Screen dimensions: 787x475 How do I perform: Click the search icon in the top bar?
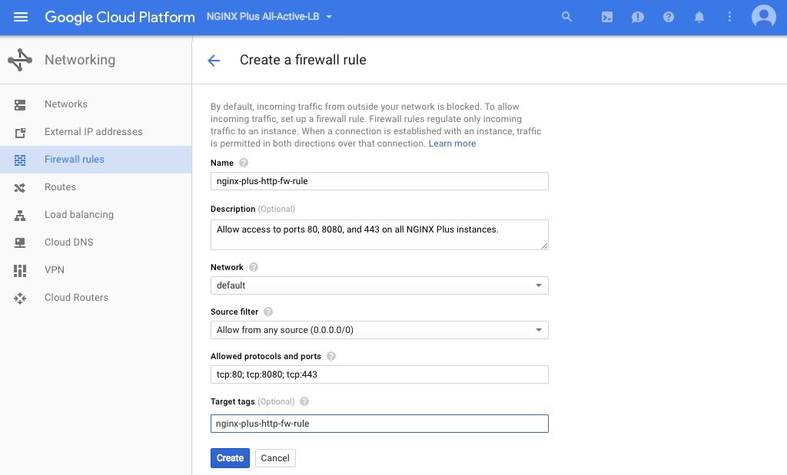566,16
